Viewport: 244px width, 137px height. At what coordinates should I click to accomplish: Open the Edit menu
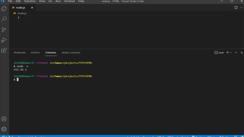pos(18,1)
